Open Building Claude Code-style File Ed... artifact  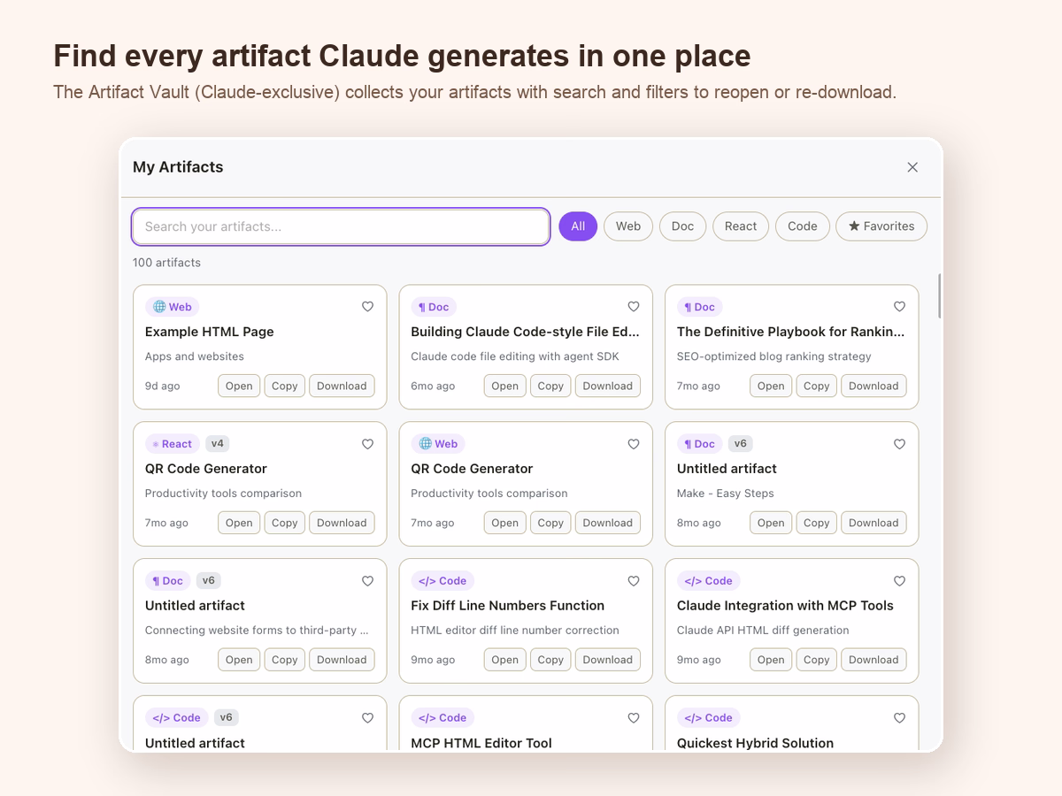click(x=504, y=386)
